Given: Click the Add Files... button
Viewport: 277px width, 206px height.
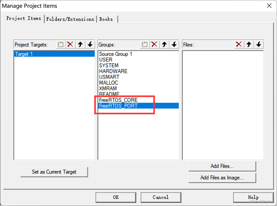Looking at the screenshot, I should tap(222, 166).
